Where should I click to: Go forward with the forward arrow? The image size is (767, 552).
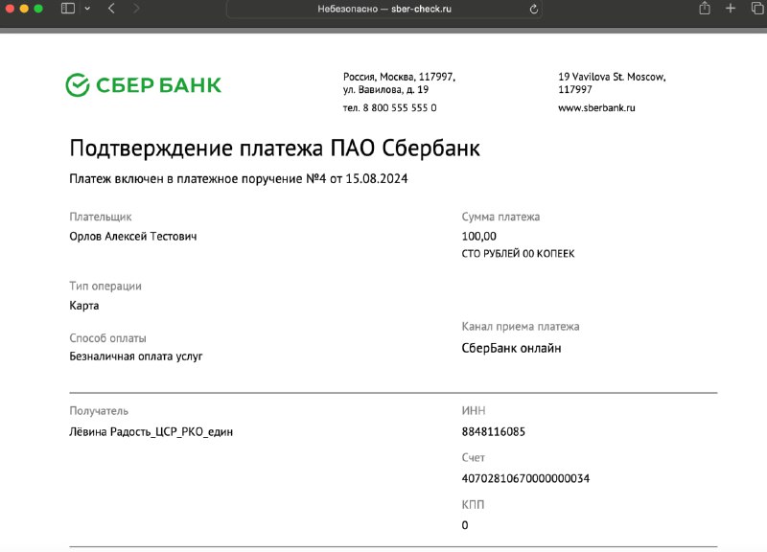coord(136,9)
